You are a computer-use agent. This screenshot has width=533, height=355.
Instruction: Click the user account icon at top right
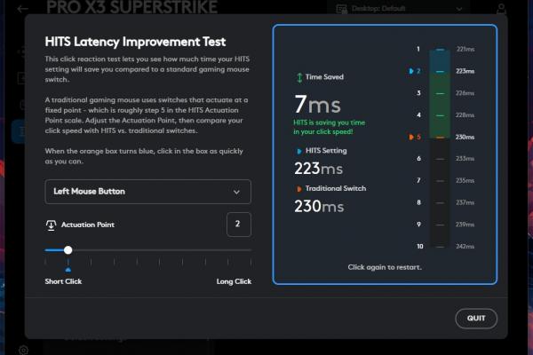[x=501, y=8]
